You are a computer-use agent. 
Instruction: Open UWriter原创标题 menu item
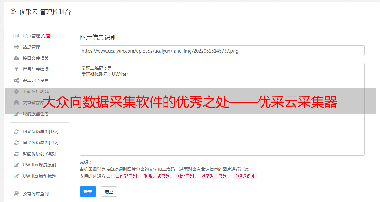39,176
